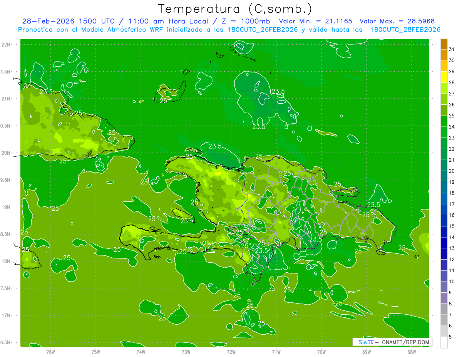Click "Valor Max. = 28.5968" in header

[x=397, y=21]
